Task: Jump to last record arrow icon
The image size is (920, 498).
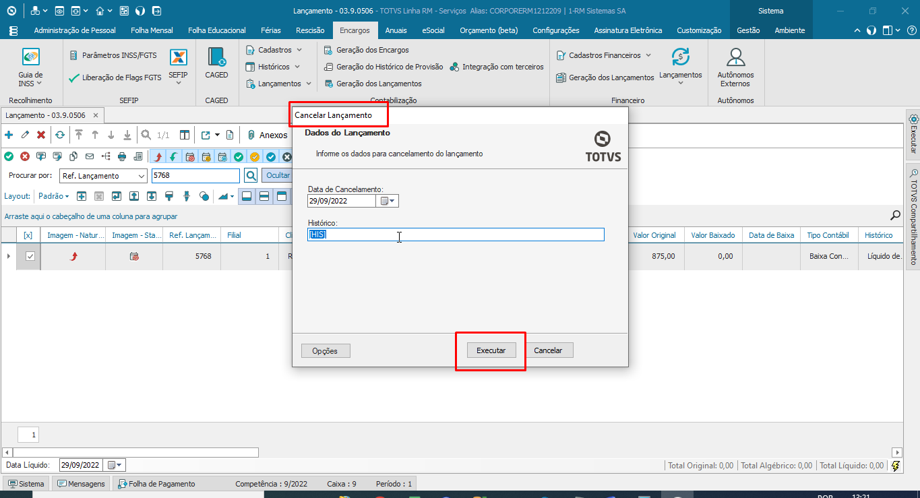Action: point(127,135)
